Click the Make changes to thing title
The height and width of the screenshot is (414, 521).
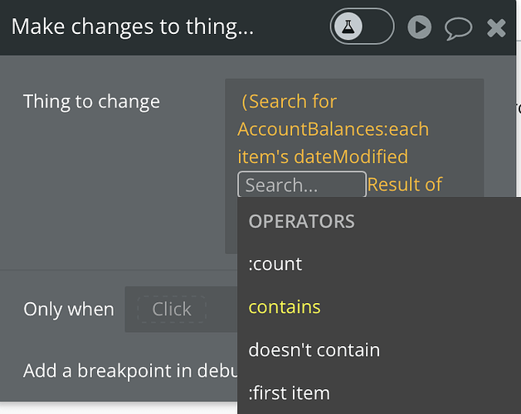(x=133, y=27)
